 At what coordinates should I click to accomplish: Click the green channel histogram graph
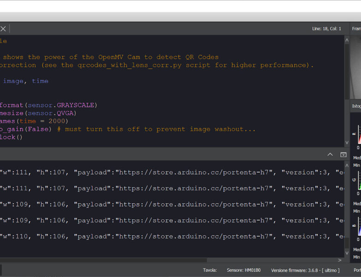coord(357,180)
